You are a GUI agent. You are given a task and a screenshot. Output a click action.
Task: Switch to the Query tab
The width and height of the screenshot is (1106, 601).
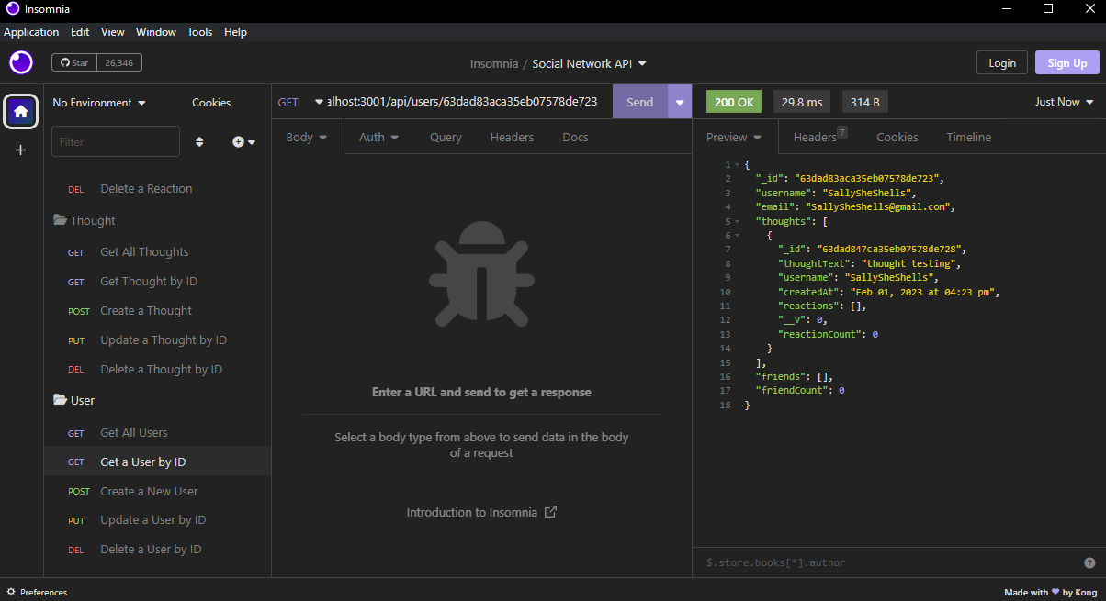pos(446,137)
